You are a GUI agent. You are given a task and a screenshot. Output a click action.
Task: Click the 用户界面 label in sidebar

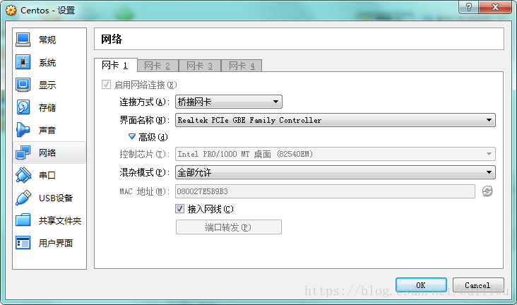pos(55,244)
